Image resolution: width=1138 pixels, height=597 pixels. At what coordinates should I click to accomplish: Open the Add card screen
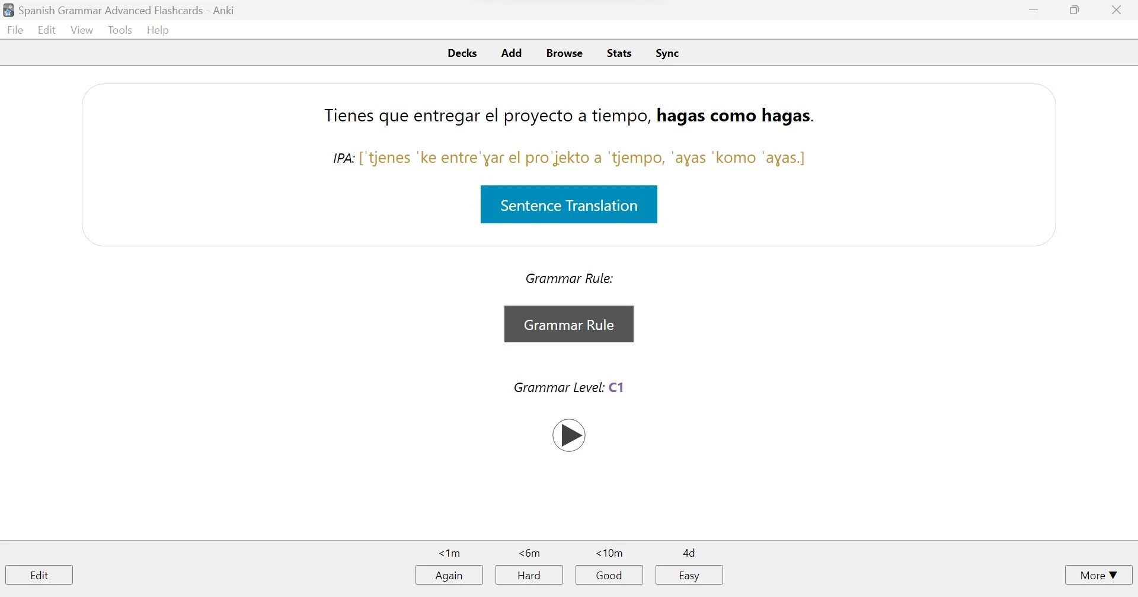tap(511, 53)
